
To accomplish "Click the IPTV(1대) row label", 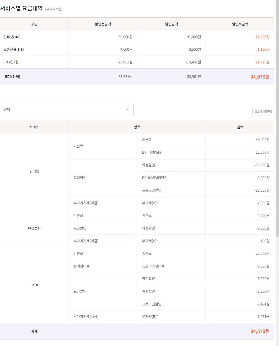I will click(11, 62).
